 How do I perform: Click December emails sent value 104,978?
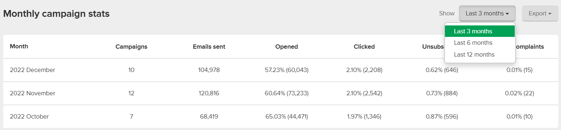(209, 70)
